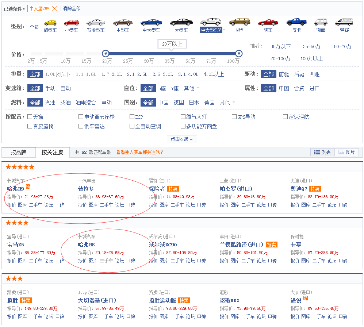Tick the 多功能方向盘 checkbox
This screenshot has height=327, width=364.
[183, 126]
